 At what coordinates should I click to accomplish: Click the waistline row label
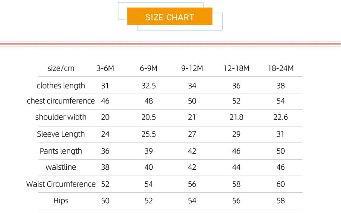61,167
